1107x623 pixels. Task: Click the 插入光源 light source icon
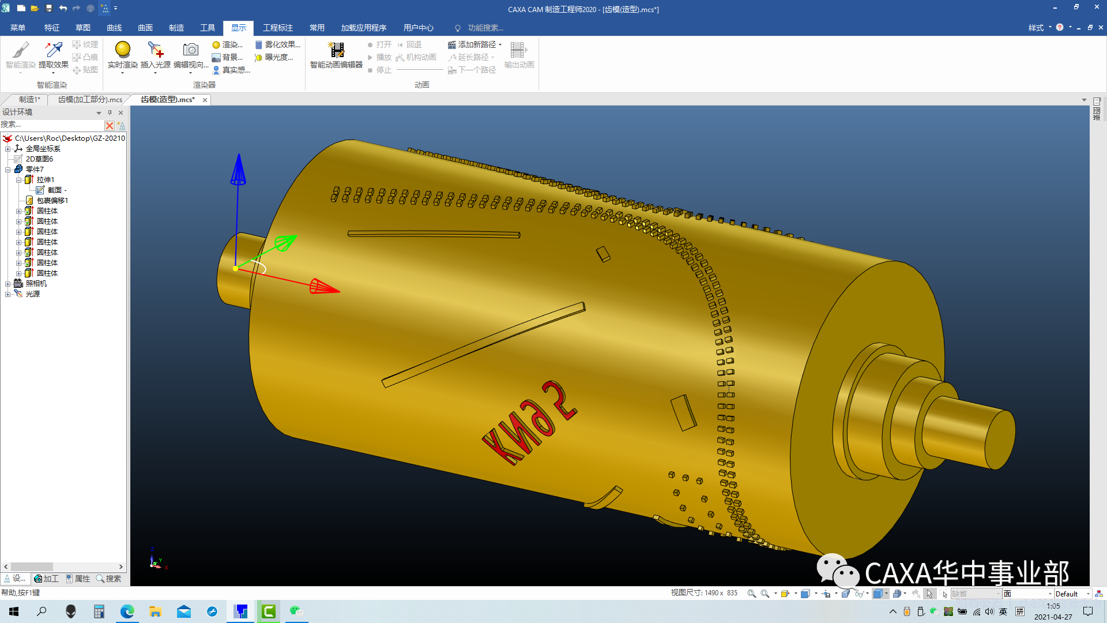click(156, 50)
